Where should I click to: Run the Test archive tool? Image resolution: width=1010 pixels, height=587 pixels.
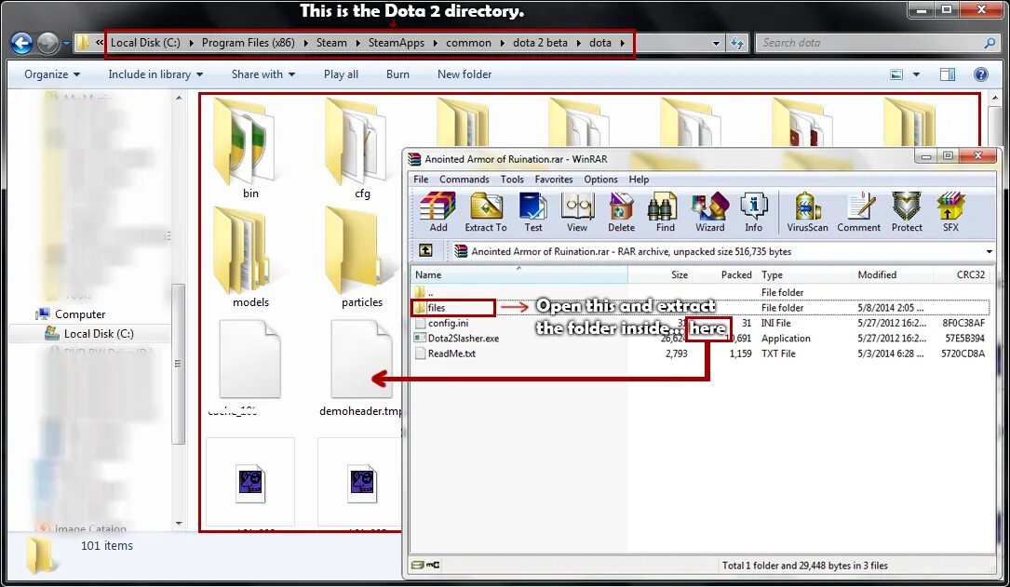pyautogui.click(x=532, y=212)
